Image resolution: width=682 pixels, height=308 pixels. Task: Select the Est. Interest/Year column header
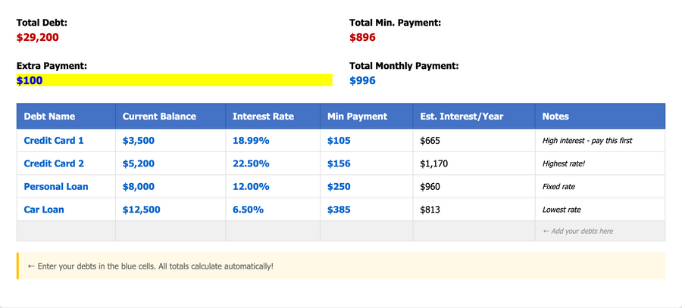[x=474, y=116]
